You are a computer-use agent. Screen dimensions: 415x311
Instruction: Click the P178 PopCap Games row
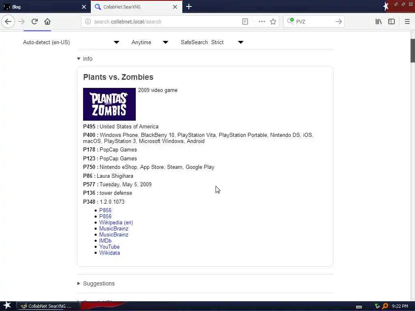(x=110, y=150)
